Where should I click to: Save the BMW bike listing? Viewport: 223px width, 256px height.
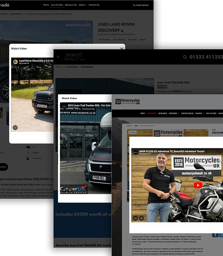(132, 132)
